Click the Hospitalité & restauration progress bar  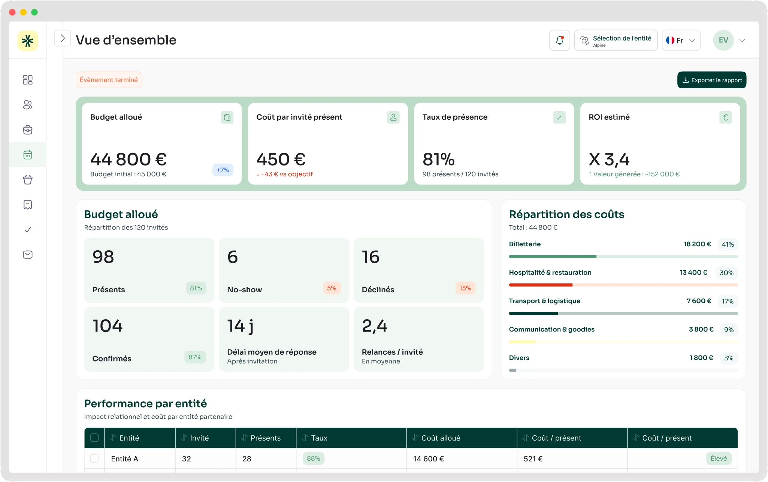[623, 285]
